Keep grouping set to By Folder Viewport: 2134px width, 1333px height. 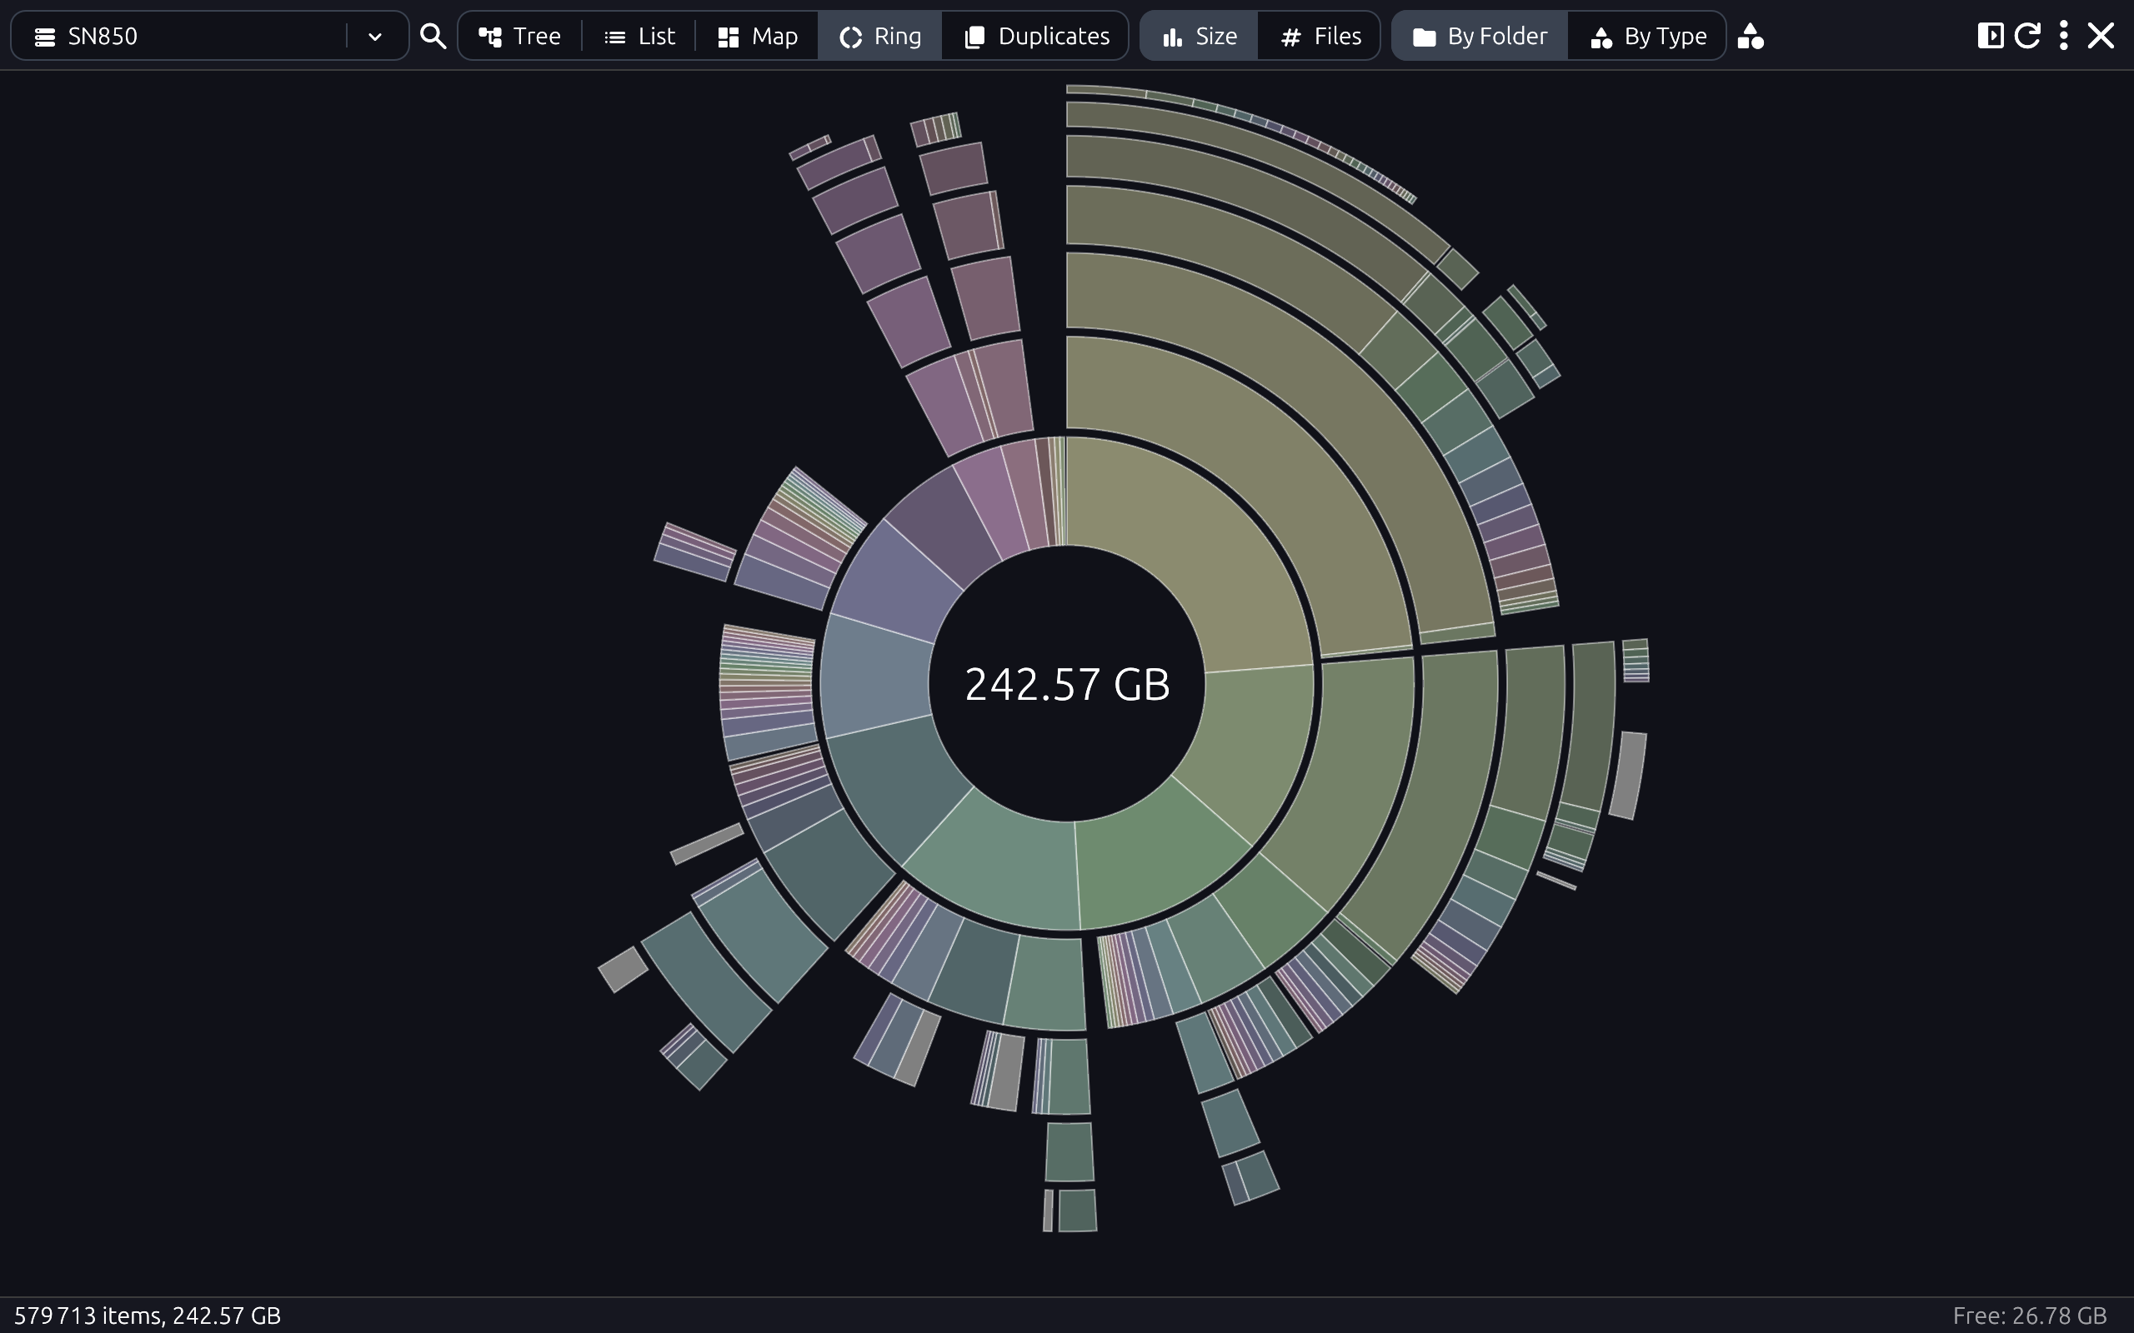point(1479,35)
